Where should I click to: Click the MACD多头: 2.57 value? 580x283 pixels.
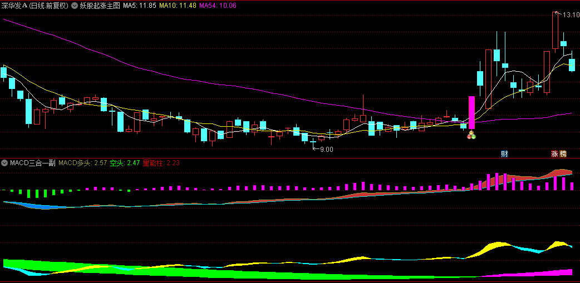(x=83, y=163)
